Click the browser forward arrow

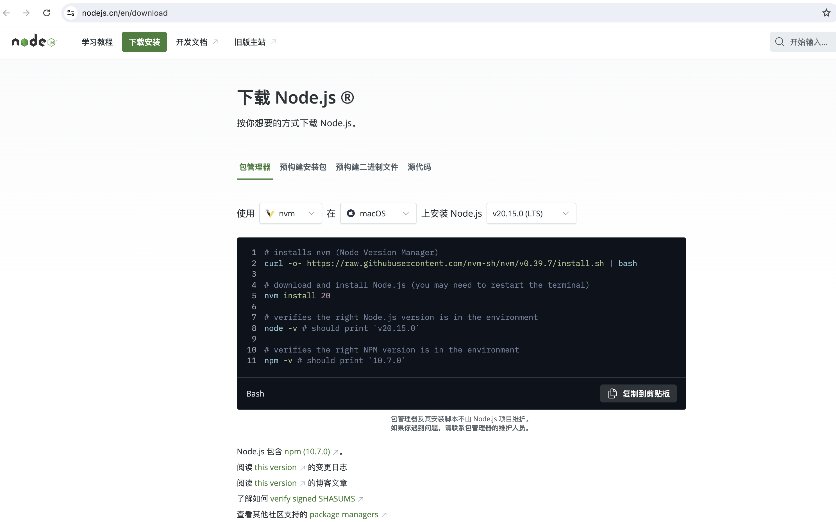[x=26, y=13]
